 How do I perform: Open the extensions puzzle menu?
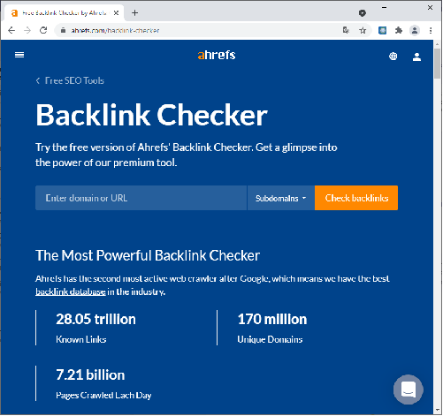[x=399, y=30]
